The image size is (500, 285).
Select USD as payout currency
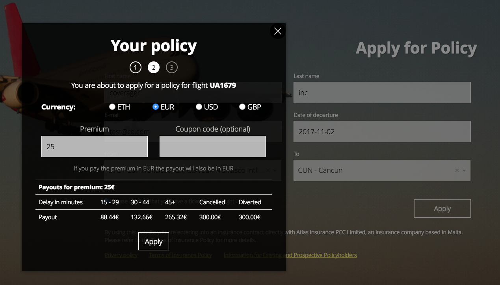pos(199,107)
